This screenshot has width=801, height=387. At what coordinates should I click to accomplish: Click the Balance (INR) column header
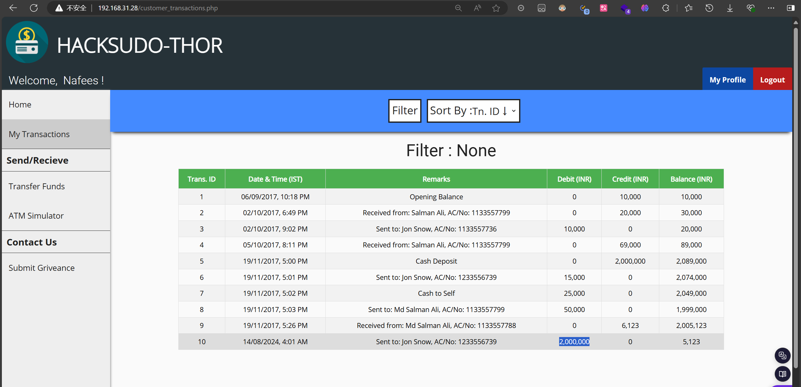pyautogui.click(x=691, y=179)
